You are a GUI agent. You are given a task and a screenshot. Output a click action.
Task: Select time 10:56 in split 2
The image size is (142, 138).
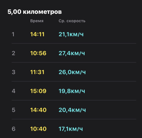(x=38, y=53)
